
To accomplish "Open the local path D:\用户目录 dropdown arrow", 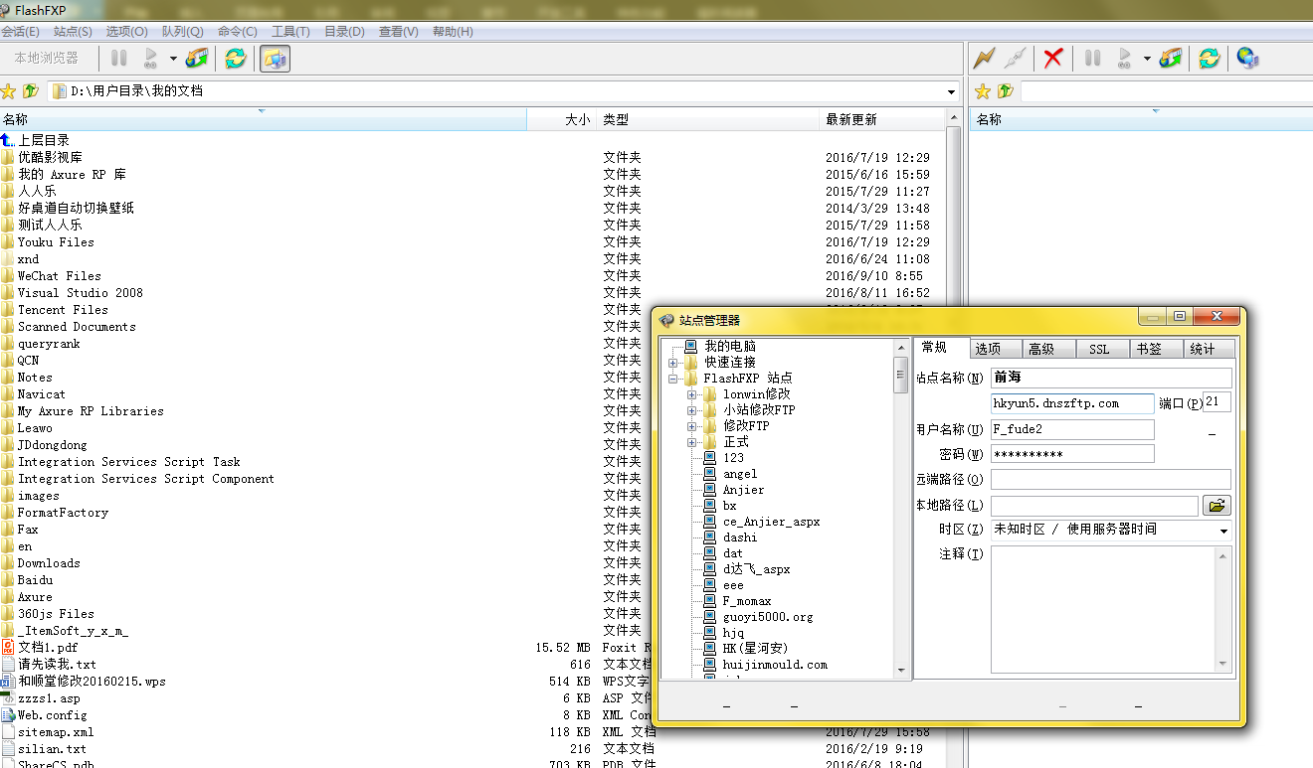I will coord(952,92).
